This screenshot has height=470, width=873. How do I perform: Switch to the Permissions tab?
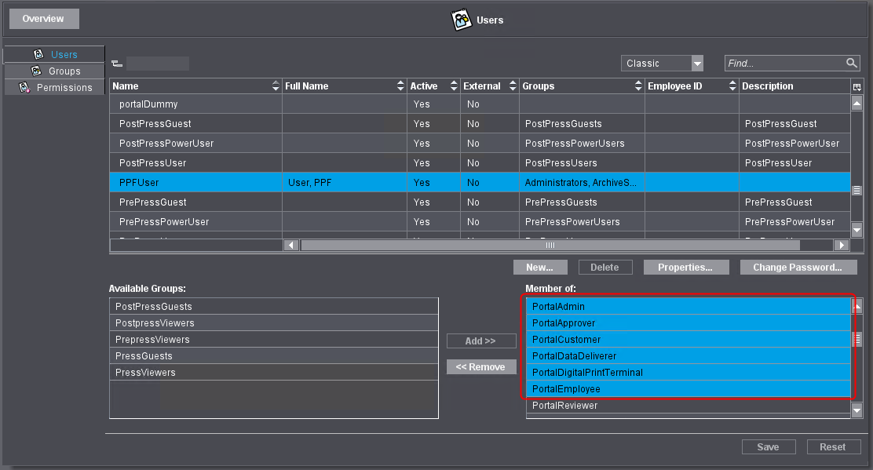coord(64,88)
